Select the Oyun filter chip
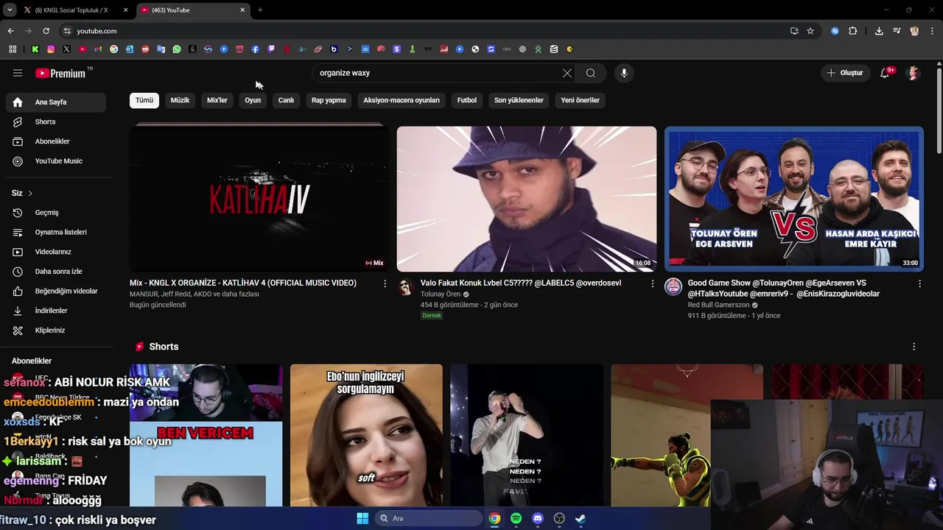 (x=253, y=100)
